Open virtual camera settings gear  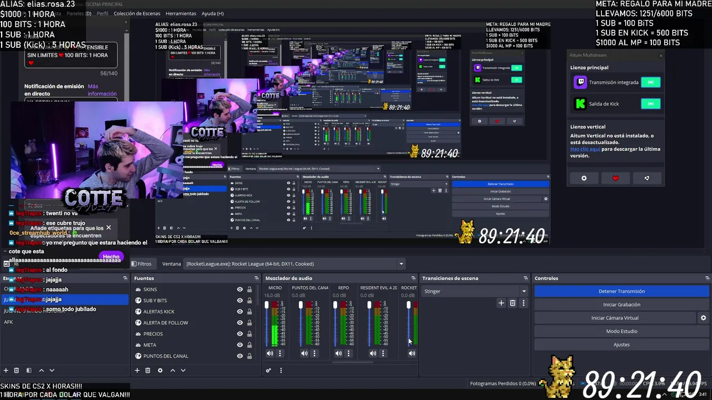[703, 318]
